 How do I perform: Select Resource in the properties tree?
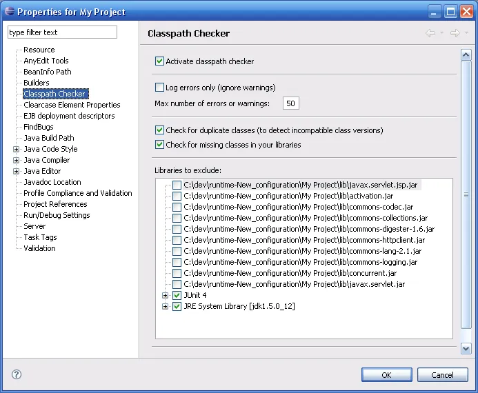coord(39,50)
